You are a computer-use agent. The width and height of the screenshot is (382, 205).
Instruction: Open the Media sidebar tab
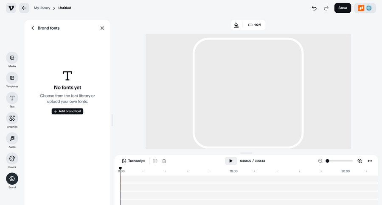pos(12,60)
